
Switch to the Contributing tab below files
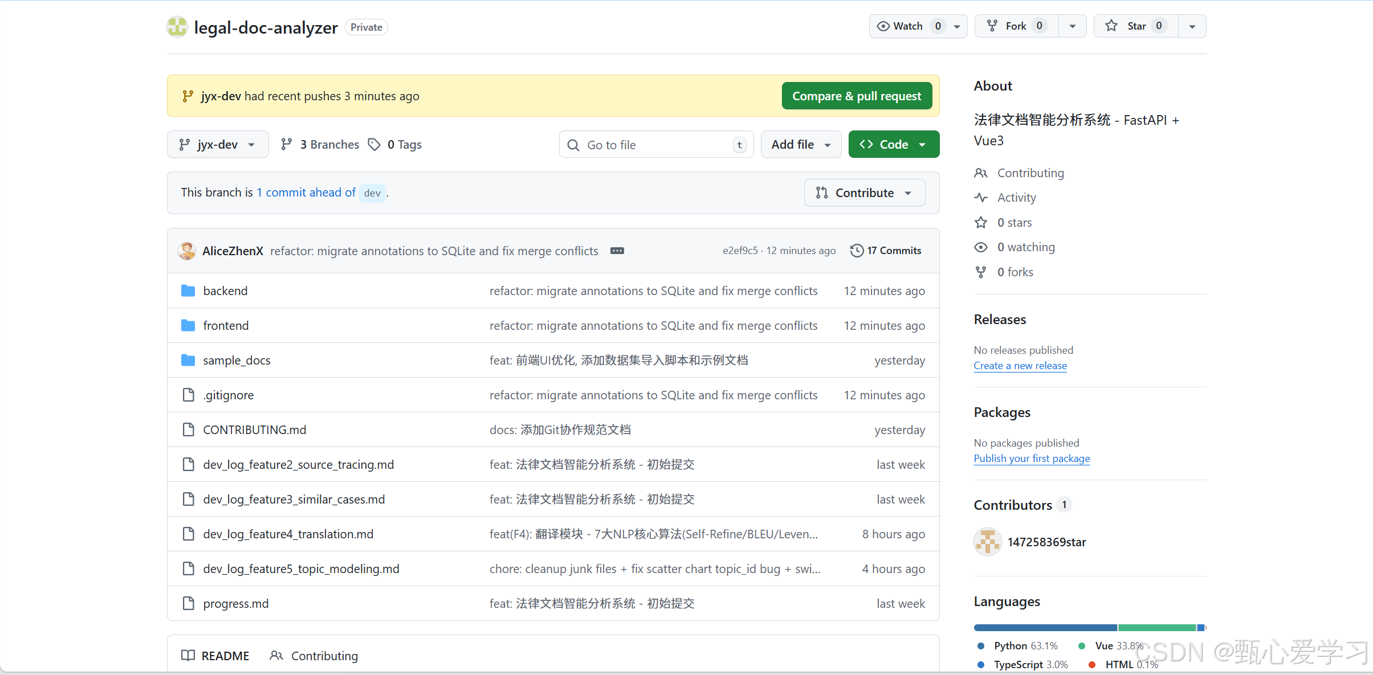click(x=314, y=656)
